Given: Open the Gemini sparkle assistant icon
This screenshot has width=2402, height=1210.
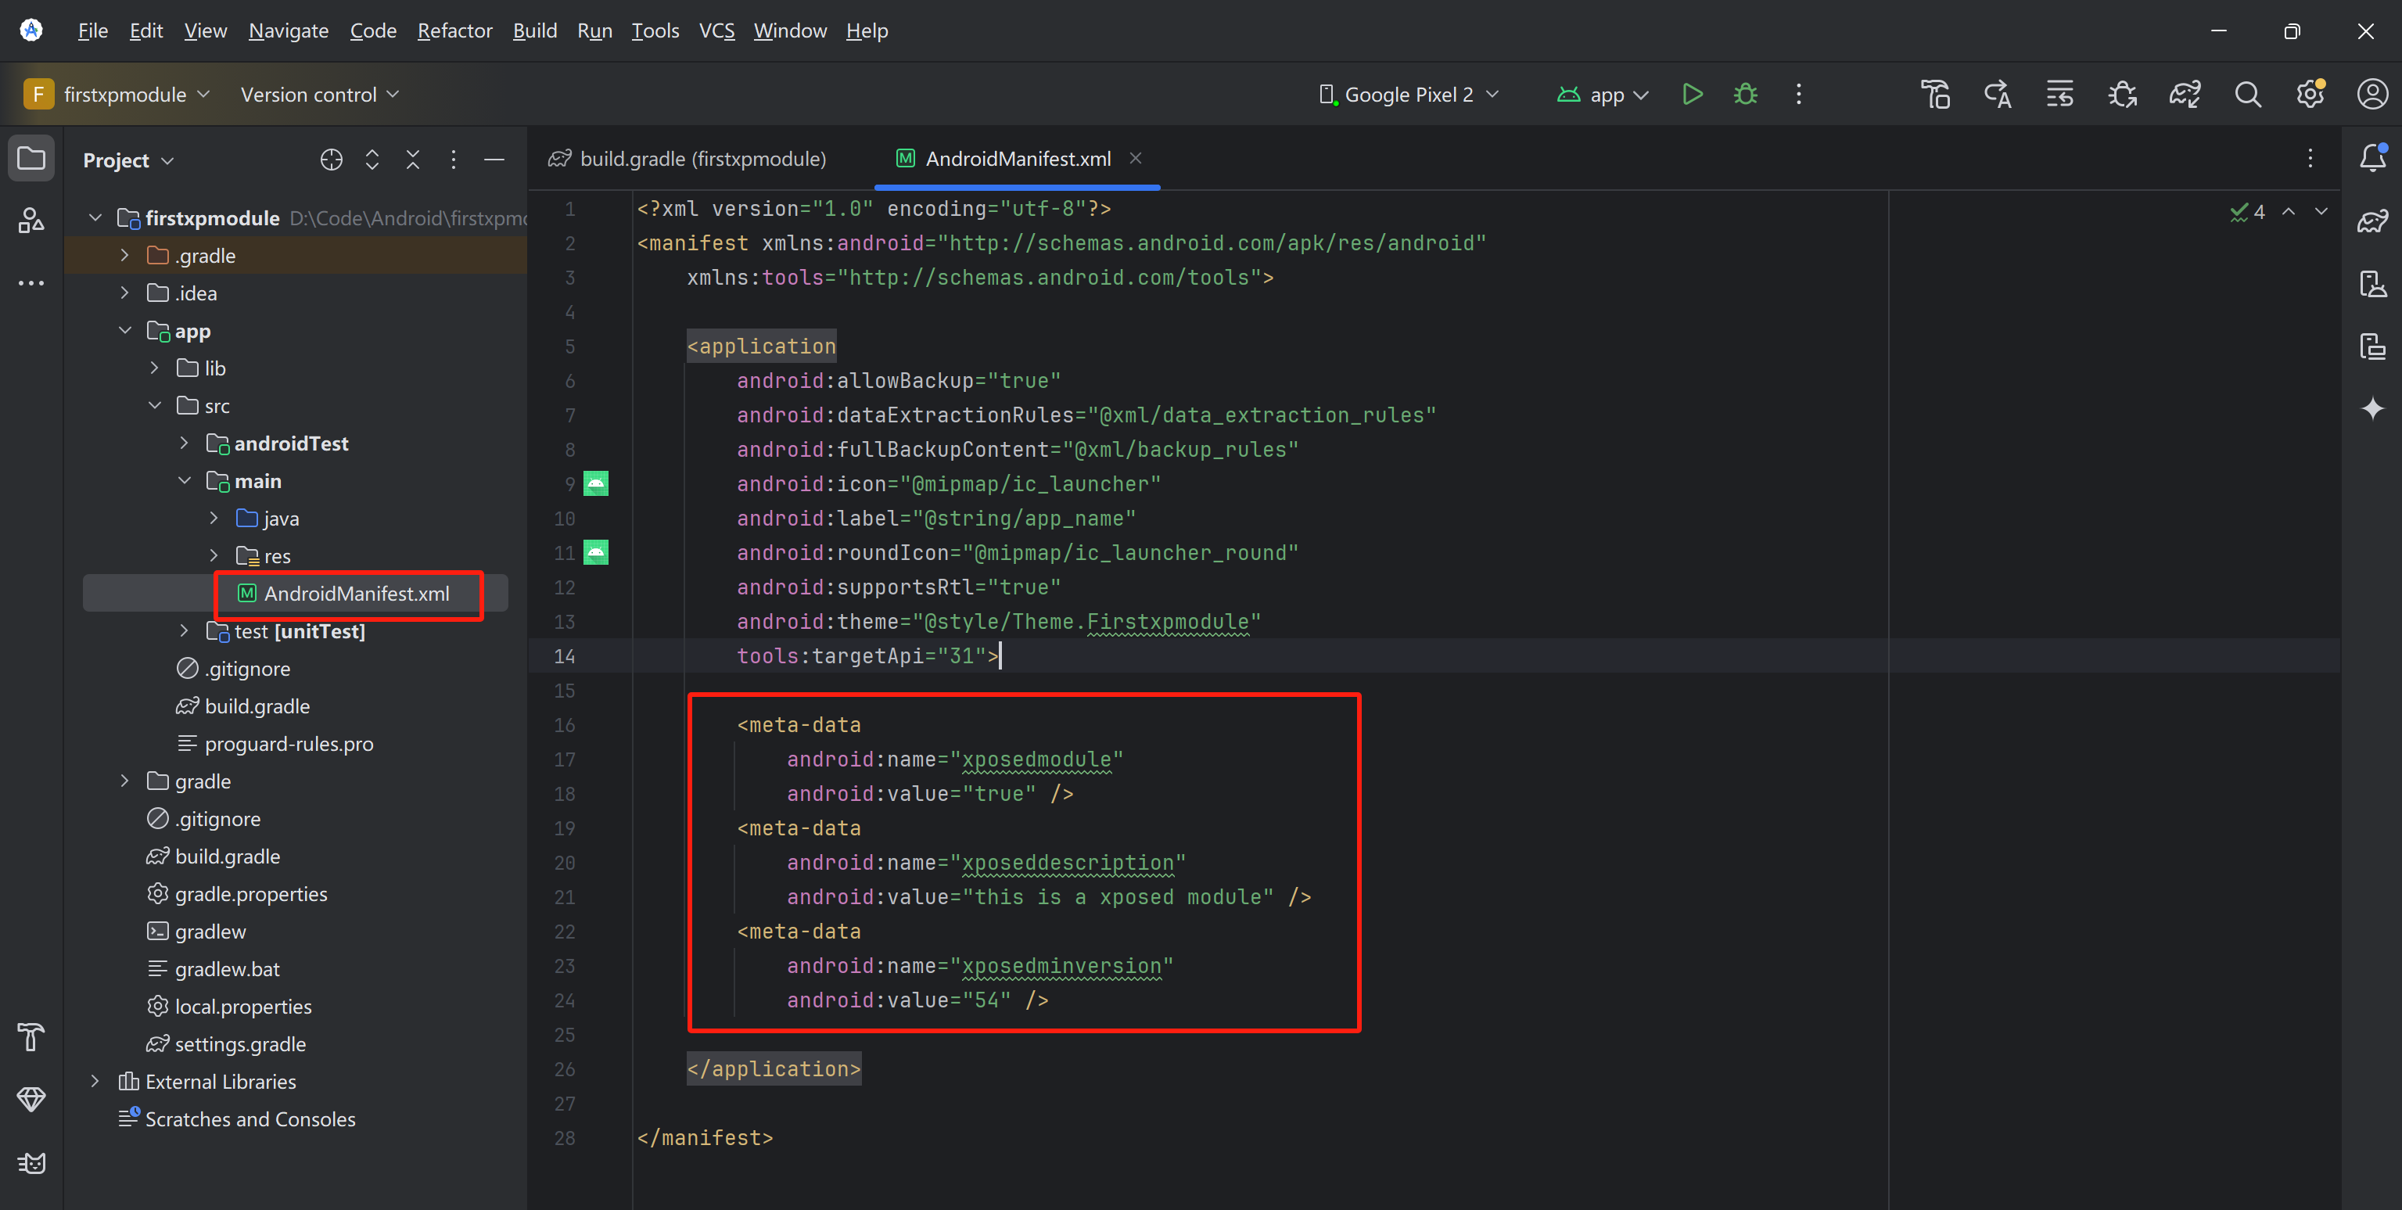Looking at the screenshot, I should [x=2372, y=408].
